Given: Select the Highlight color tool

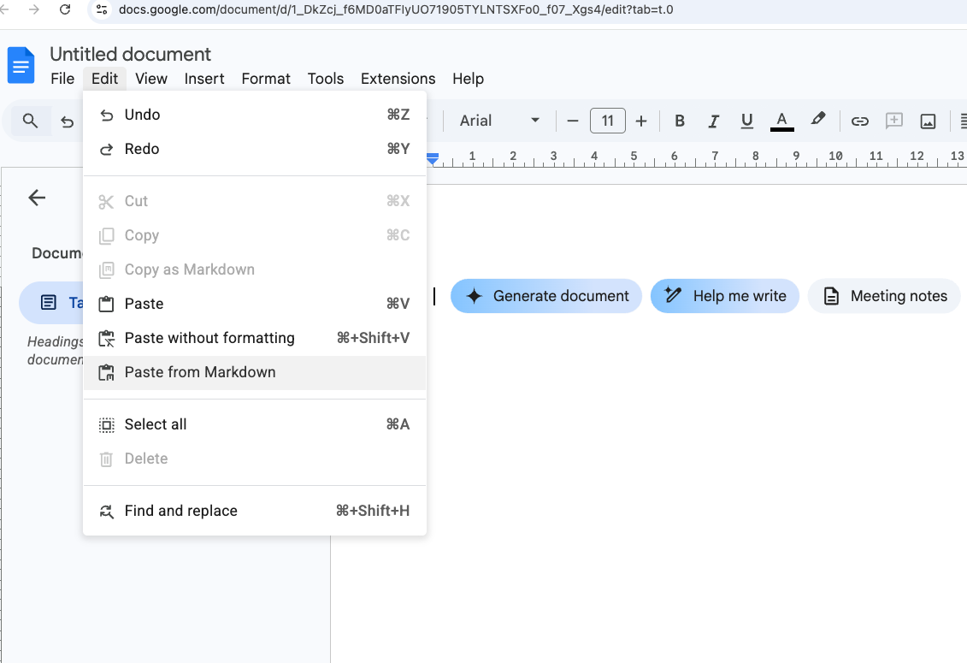Looking at the screenshot, I should 817,121.
